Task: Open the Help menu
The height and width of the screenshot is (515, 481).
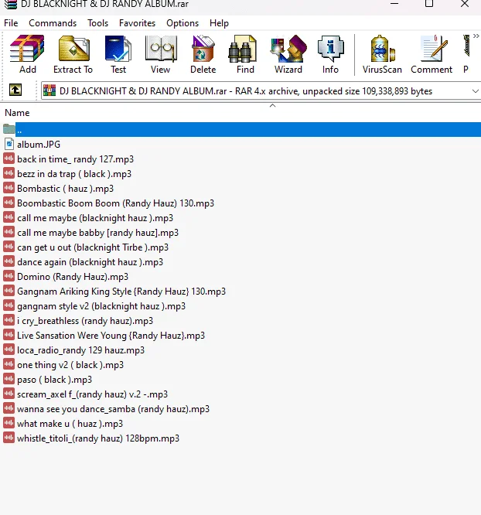Action: tap(219, 23)
